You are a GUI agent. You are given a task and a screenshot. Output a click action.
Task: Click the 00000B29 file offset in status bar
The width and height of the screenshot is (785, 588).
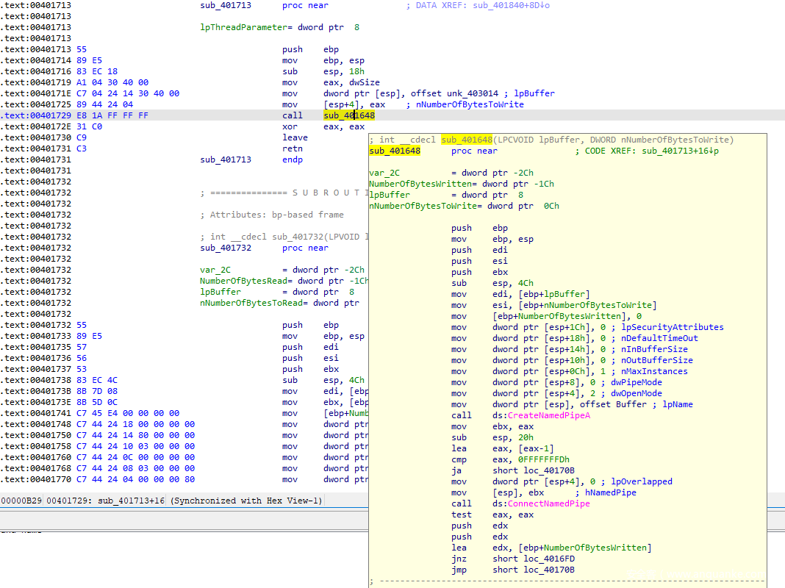point(21,501)
